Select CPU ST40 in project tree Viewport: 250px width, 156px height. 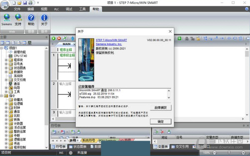click(x=20, y=56)
